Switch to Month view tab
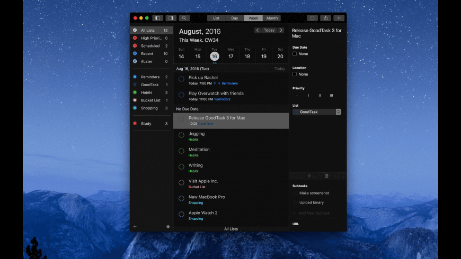 tap(271, 18)
